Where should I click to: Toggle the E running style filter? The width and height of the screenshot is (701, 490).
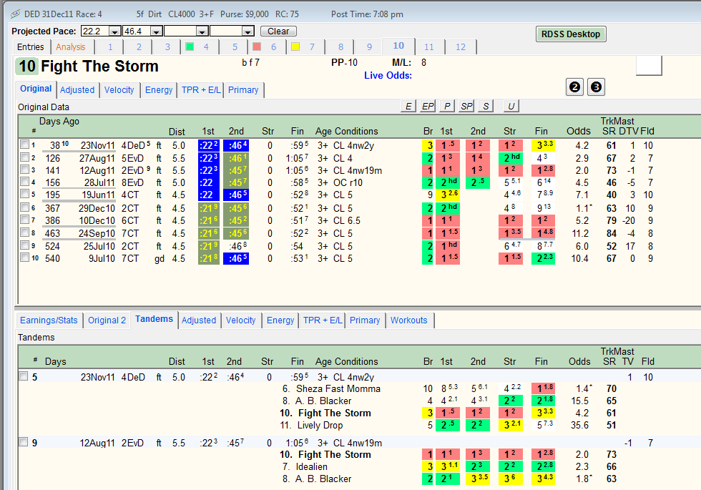click(408, 106)
